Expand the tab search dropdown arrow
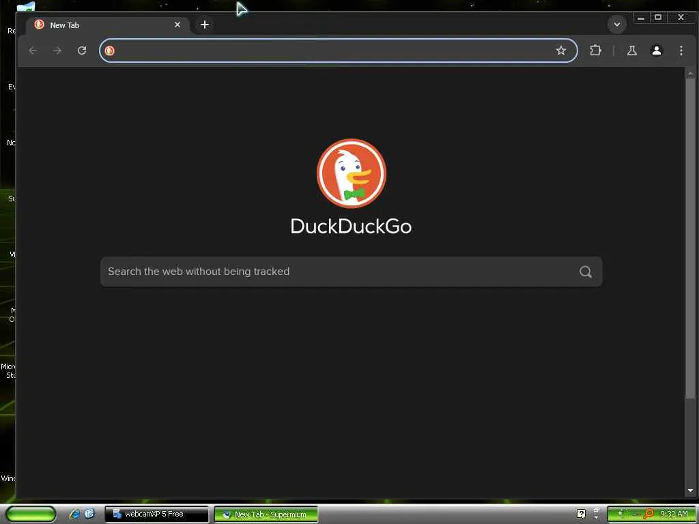 click(x=617, y=24)
